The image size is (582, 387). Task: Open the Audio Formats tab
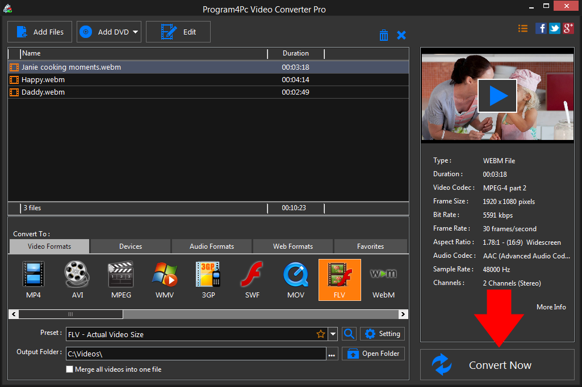pyautogui.click(x=211, y=246)
